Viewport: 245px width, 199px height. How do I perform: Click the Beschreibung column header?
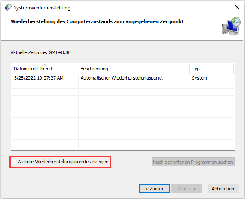(x=134, y=69)
